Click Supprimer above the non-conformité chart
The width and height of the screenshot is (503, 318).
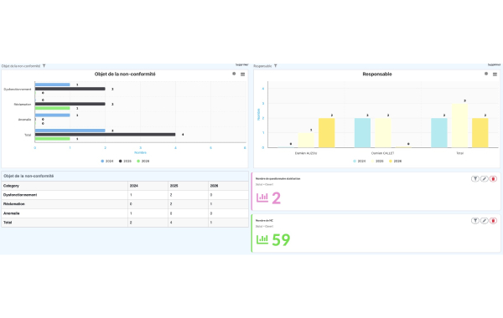(x=242, y=64)
